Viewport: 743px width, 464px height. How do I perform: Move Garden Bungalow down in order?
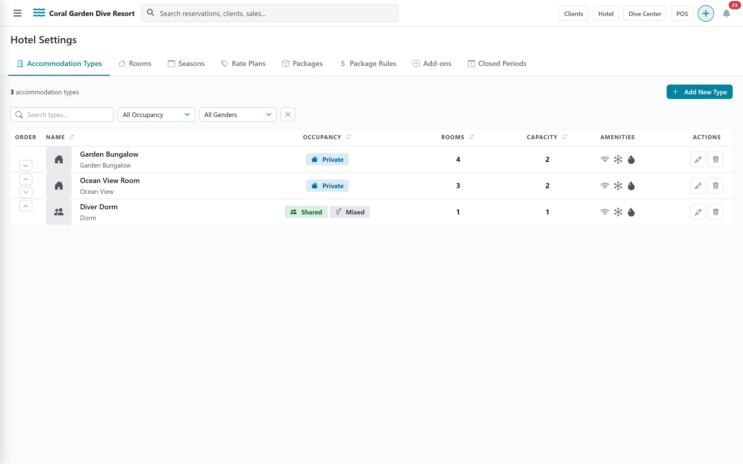(26, 166)
